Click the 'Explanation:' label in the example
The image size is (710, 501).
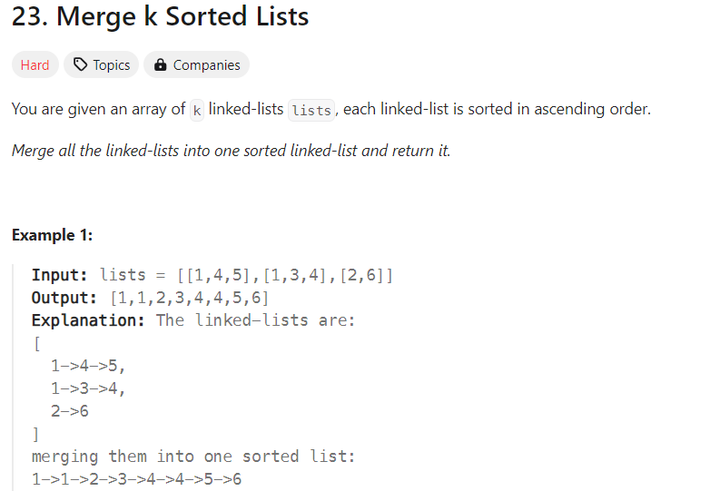coord(89,319)
